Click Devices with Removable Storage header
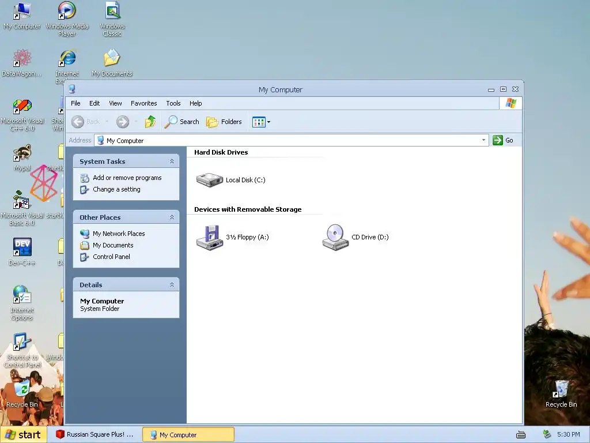This screenshot has width=590, height=443. [x=248, y=209]
